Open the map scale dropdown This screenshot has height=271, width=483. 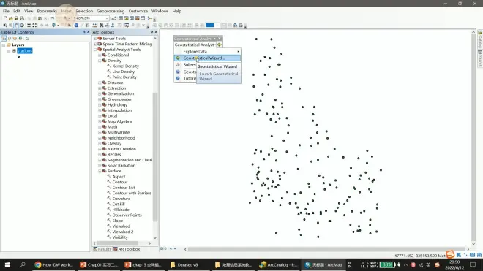(x=107, y=18)
